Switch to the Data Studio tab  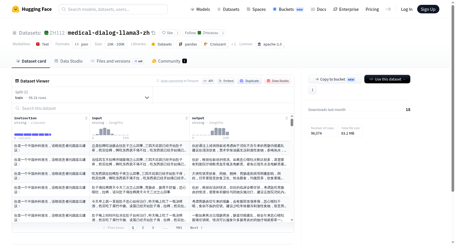pos(69,61)
